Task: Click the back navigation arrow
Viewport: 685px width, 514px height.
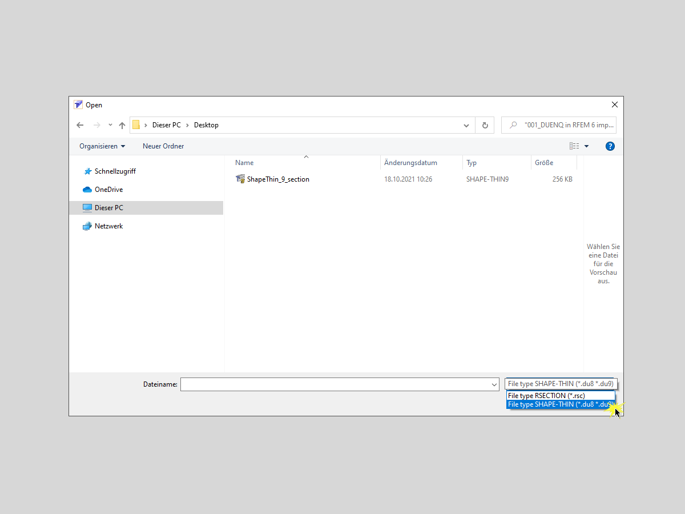Action: tap(80, 125)
